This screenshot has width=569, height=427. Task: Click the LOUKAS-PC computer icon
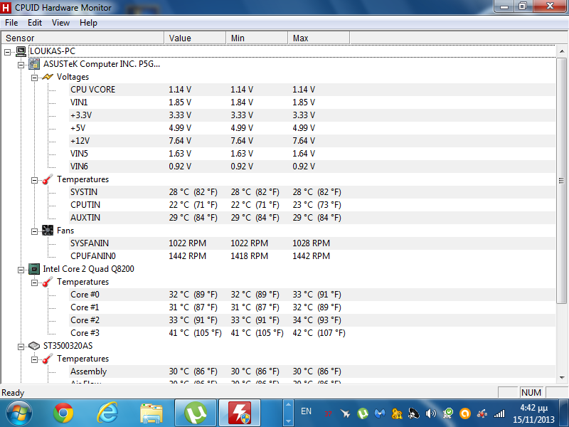tap(21, 51)
